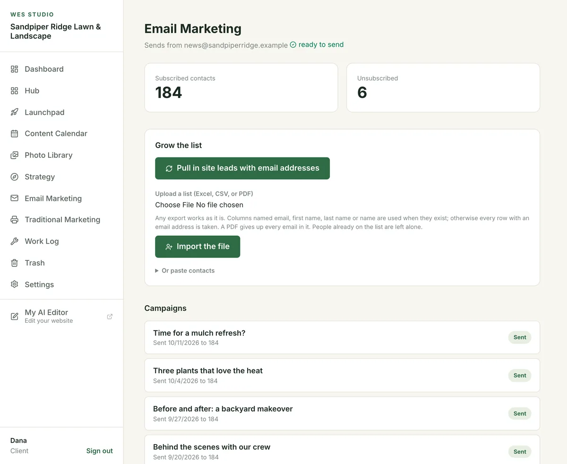Click the Unsubscribed 6 card
Image resolution: width=567 pixels, height=464 pixels.
click(443, 88)
